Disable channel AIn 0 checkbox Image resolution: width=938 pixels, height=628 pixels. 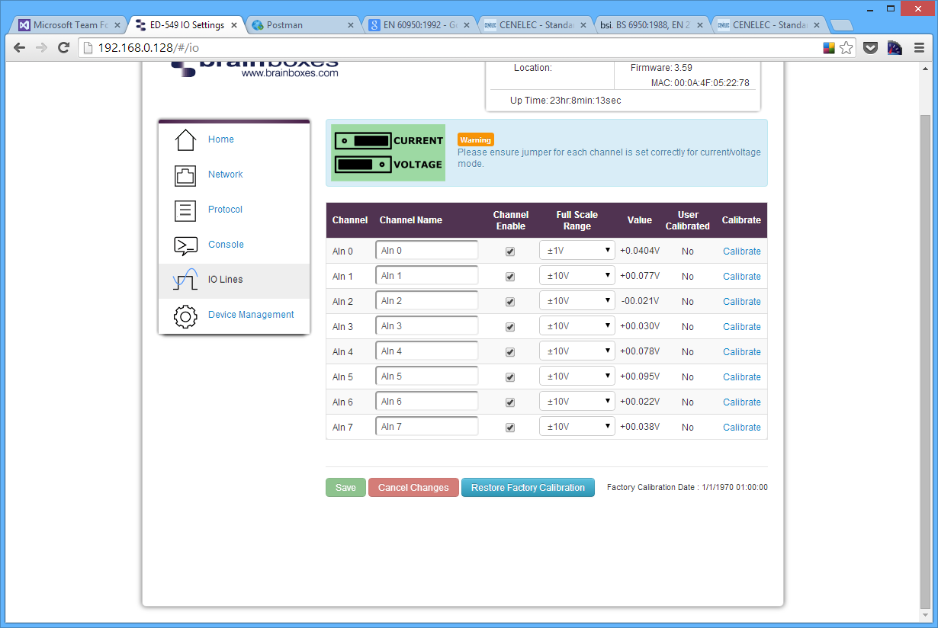(x=510, y=252)
